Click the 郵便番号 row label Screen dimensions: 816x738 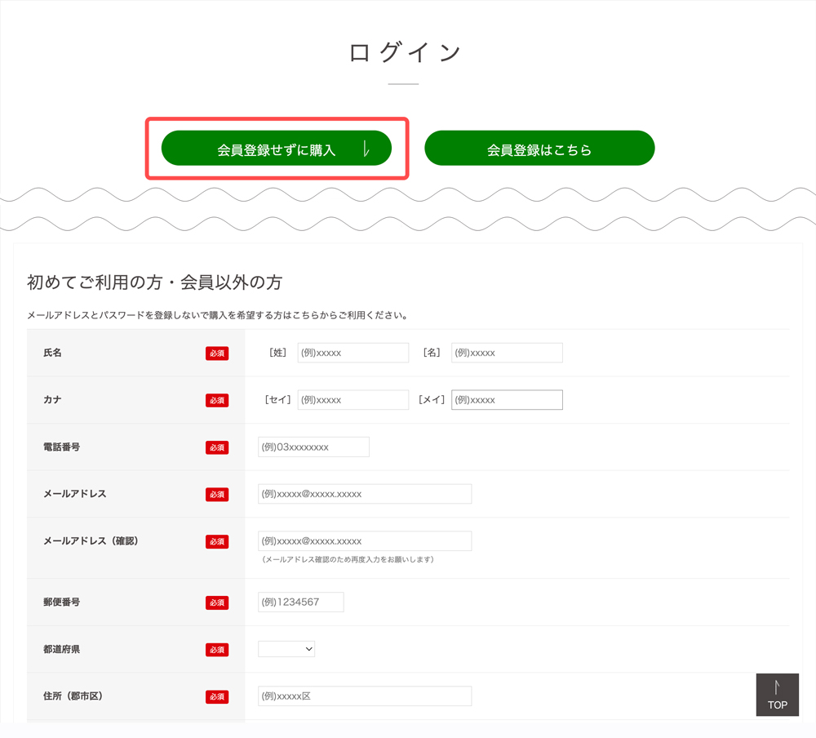[62, 602]
